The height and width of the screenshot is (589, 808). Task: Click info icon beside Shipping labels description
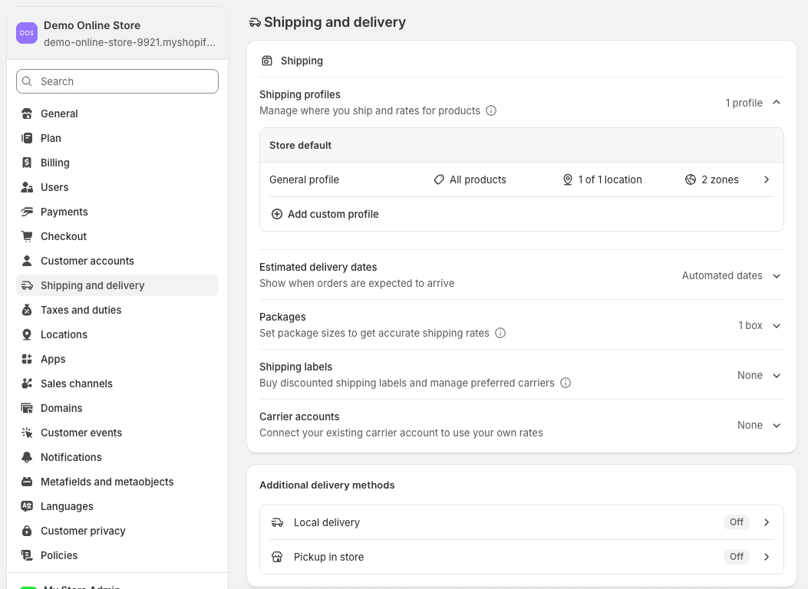[566, 383]
